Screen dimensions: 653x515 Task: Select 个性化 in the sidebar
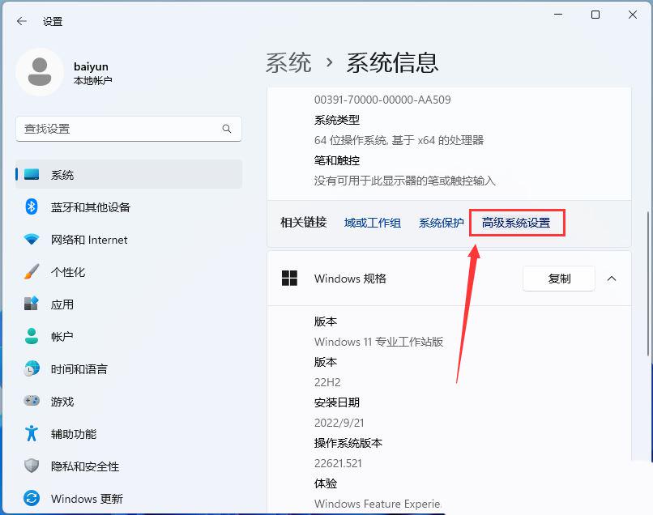[x=129, y=272]
